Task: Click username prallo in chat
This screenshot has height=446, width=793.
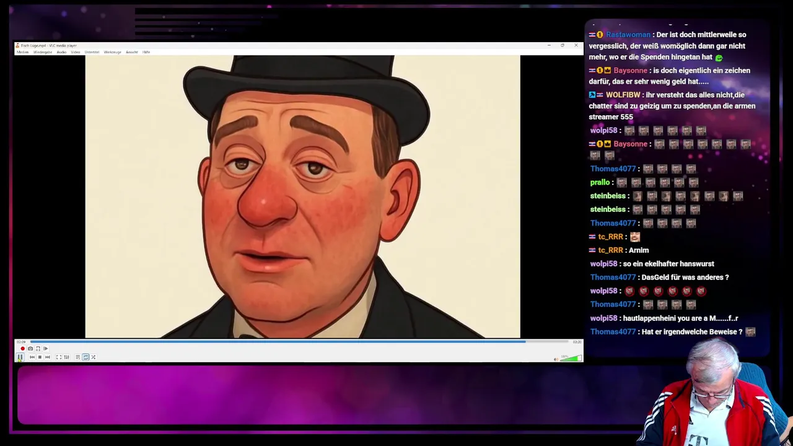Action: (x=600, y=182)
